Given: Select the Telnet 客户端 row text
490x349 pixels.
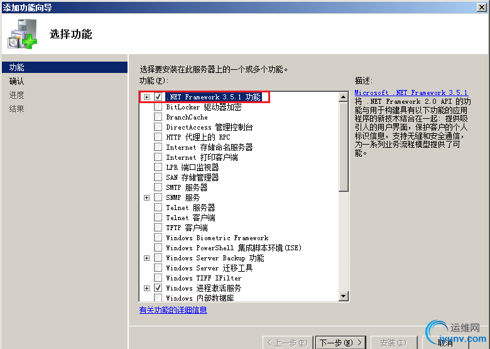Looking at the screenshot, I should pos(190,218).
